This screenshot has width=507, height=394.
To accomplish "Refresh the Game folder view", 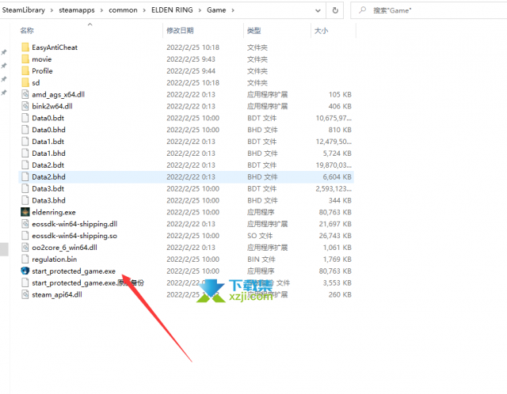I will coord(335,10).
